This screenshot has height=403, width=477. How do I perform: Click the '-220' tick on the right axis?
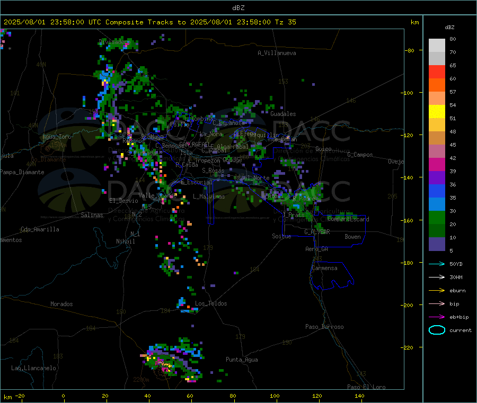point(408,348)
